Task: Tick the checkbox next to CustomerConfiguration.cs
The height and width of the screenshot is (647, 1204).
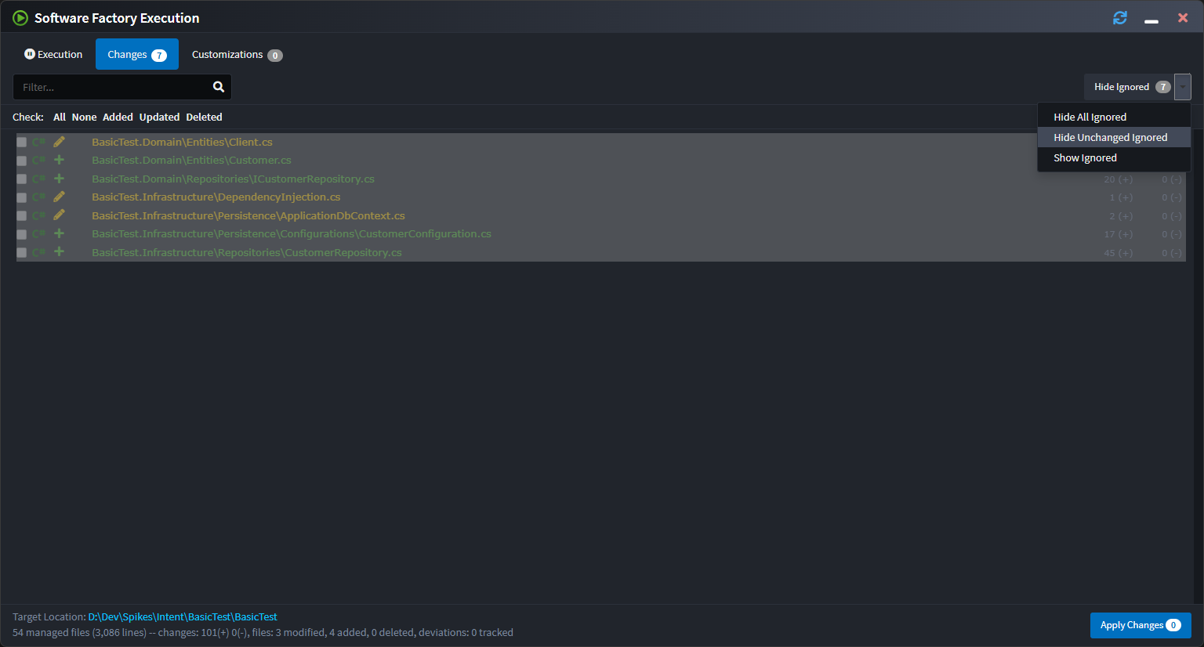Action: click(x=21, y=233)
